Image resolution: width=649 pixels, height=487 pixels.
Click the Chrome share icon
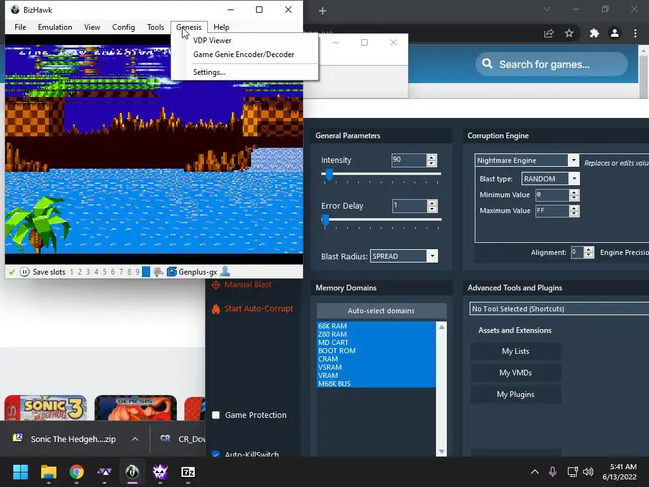pos(549,33)
